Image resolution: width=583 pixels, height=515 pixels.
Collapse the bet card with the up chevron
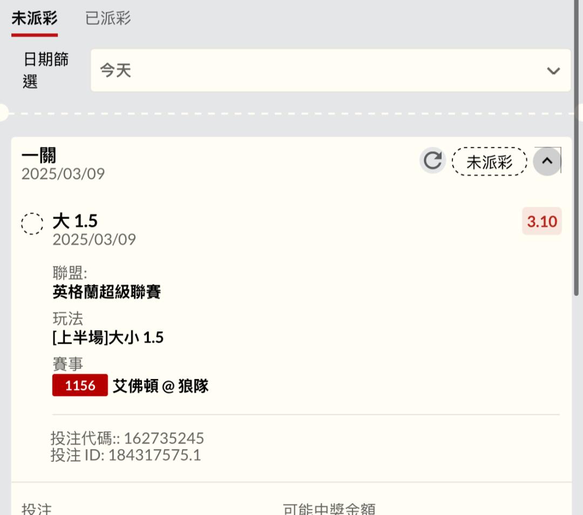click(547, 161)
